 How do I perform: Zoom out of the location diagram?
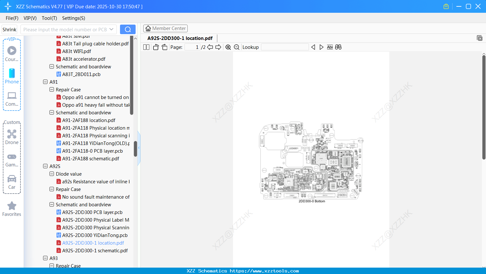pos(236,47)
